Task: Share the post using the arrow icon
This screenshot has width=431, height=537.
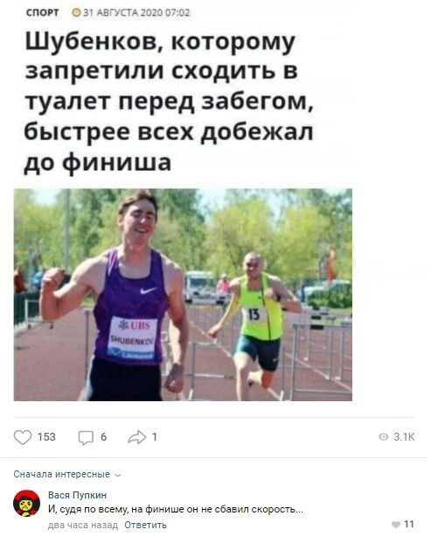Action: [137, 437]
